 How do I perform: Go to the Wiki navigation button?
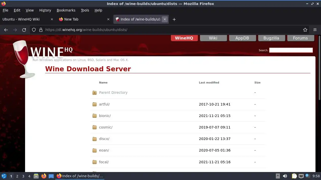pos(213,38)
